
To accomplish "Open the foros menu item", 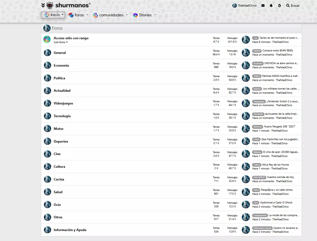I will pos(76,15).
